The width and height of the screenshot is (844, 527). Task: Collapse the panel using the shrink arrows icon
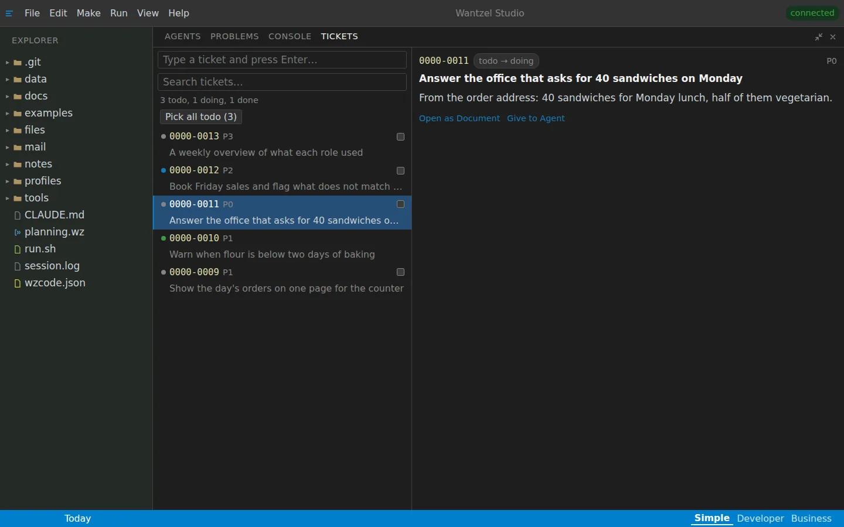pos(819,37)
